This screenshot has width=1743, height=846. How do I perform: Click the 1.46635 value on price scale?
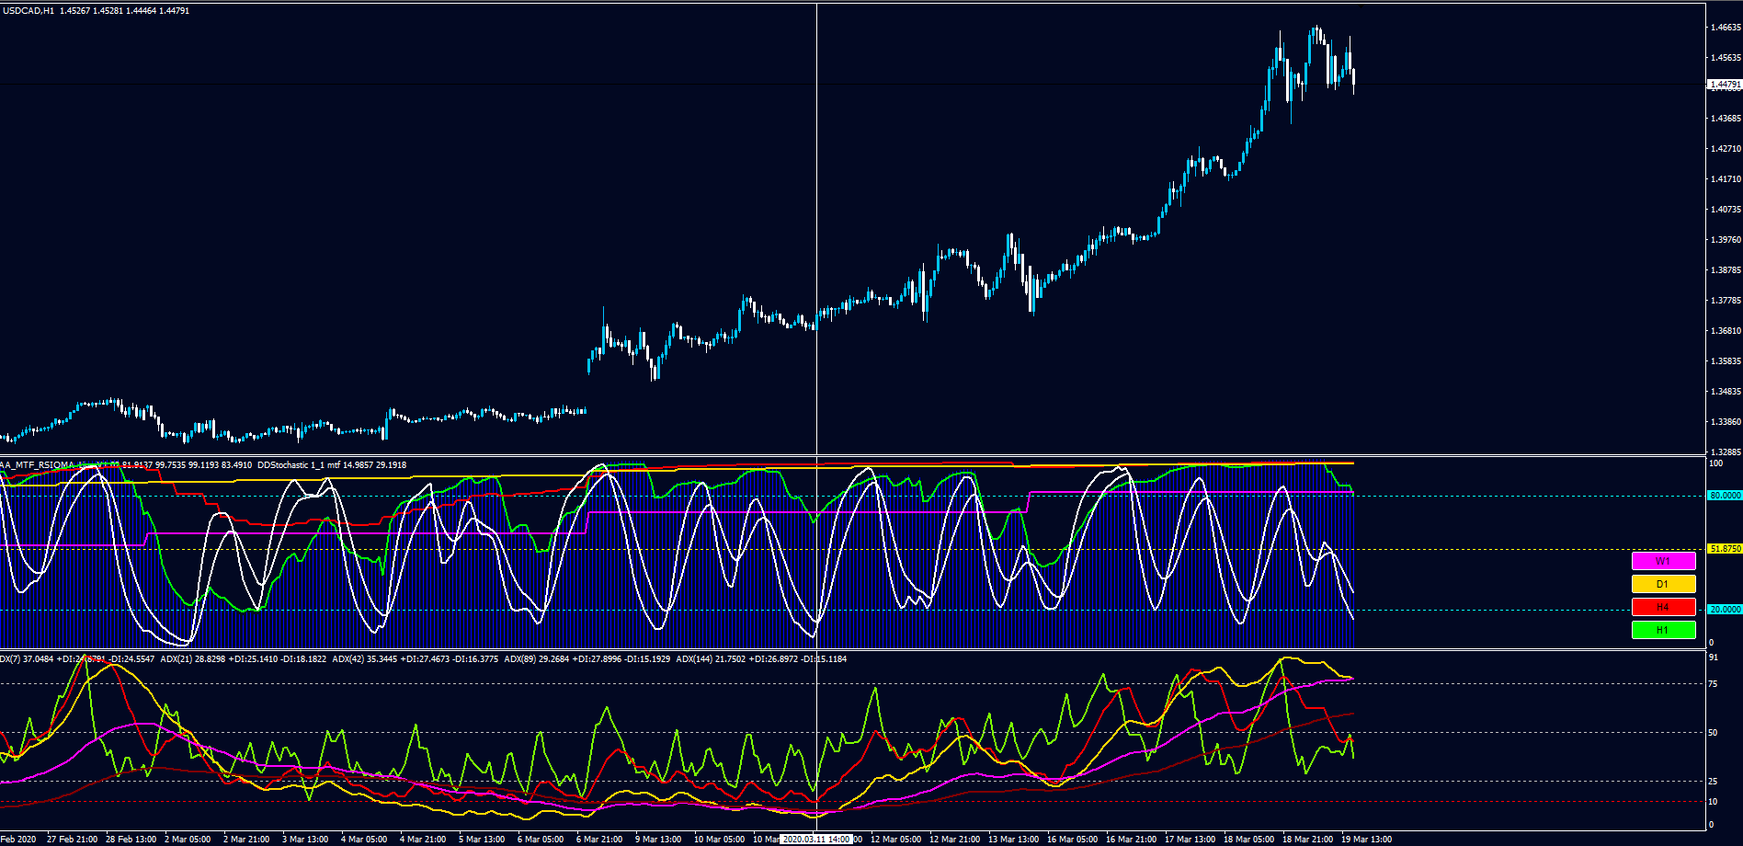pyautogui.click(x=1726, y=28)
